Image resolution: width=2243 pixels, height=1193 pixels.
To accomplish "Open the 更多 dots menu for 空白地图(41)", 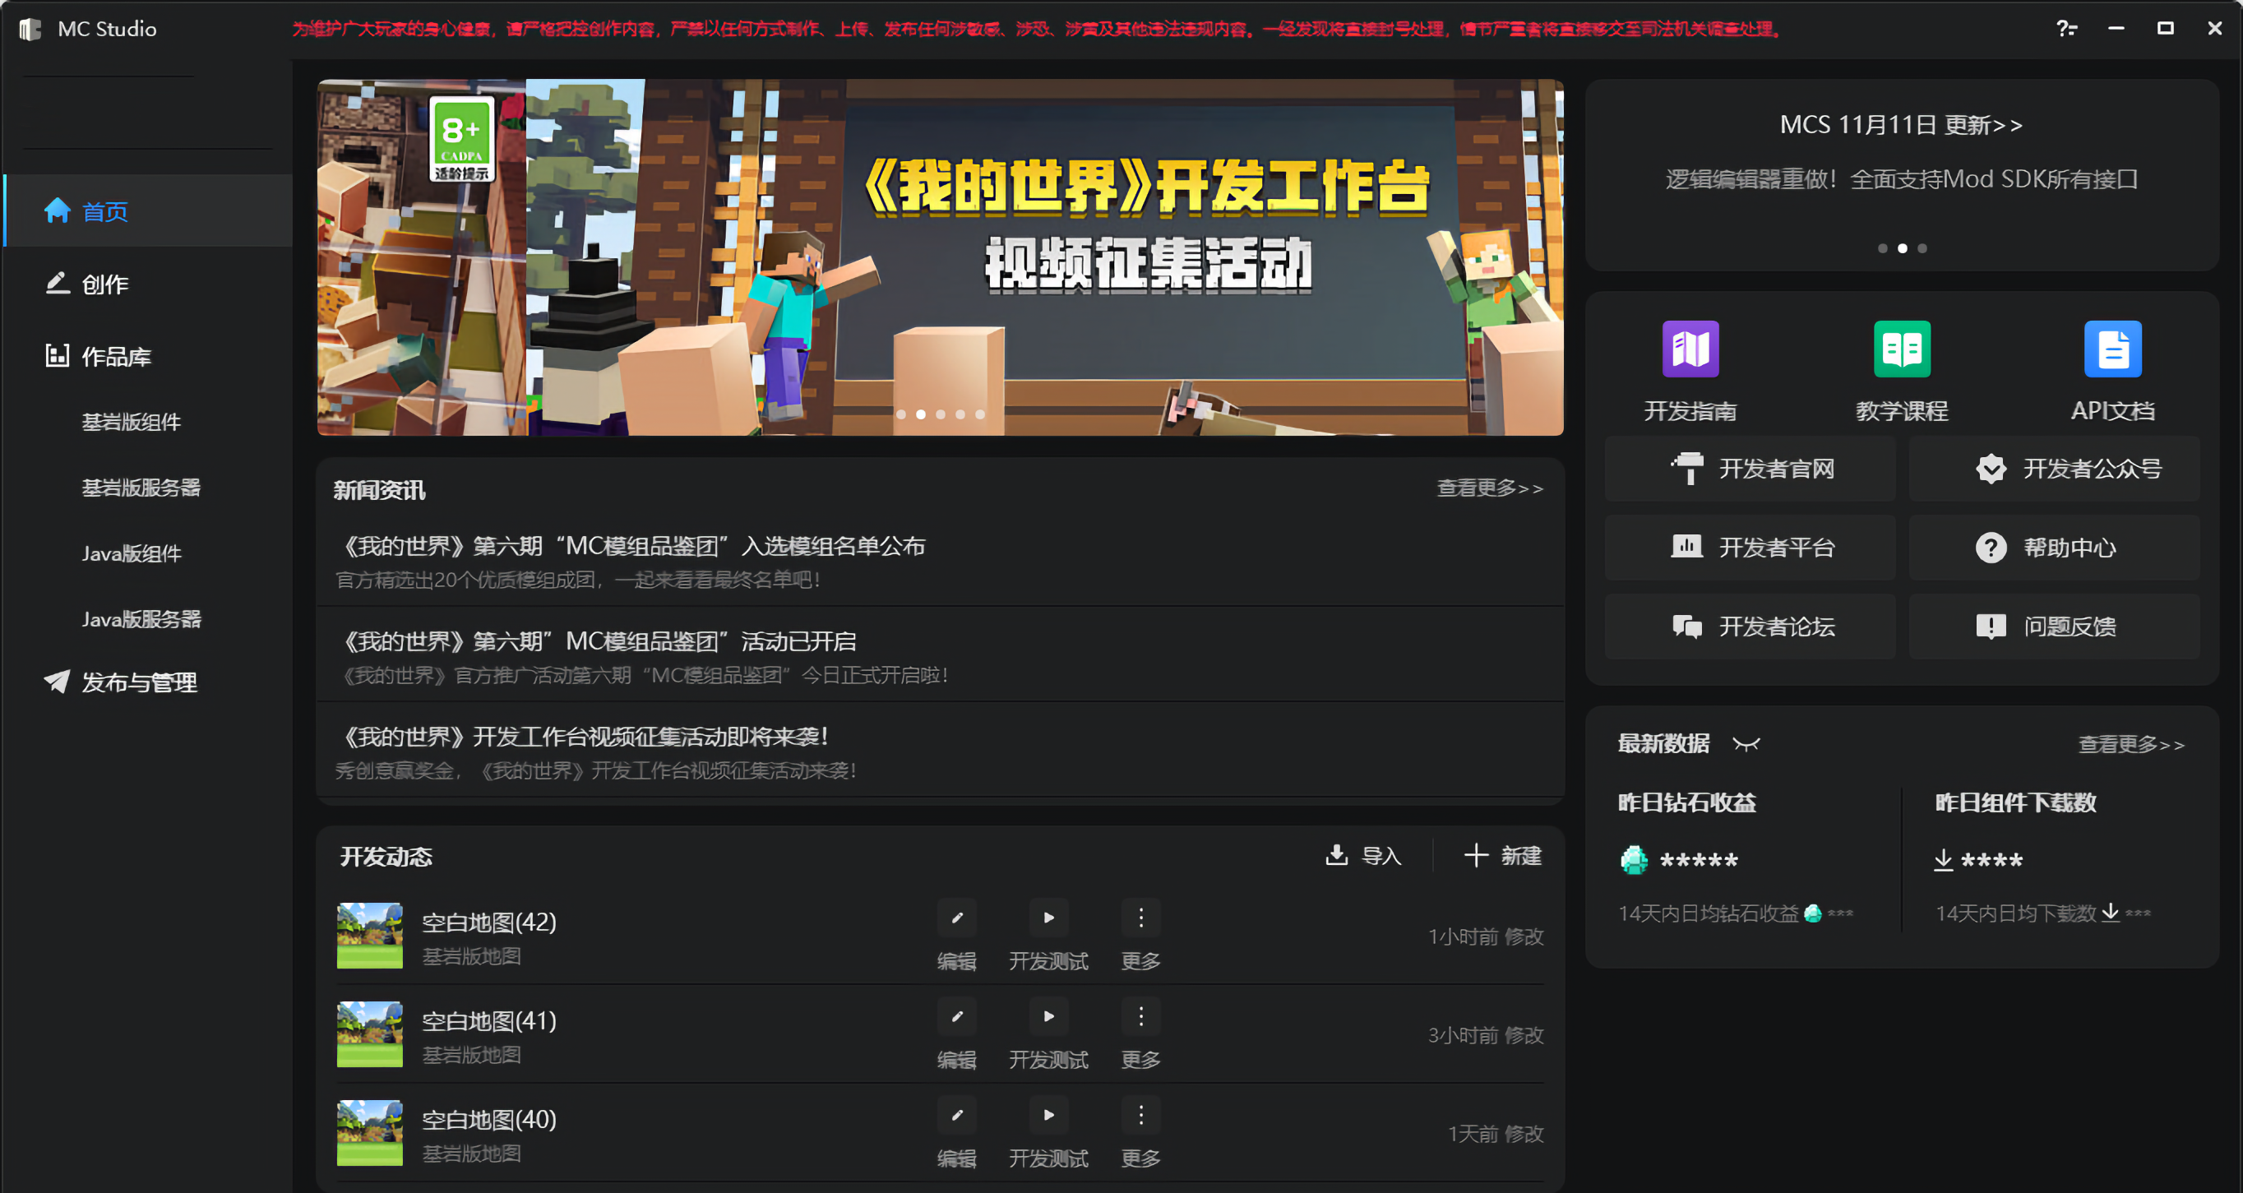I will pyautogui.click(x=1140, y=1015).
